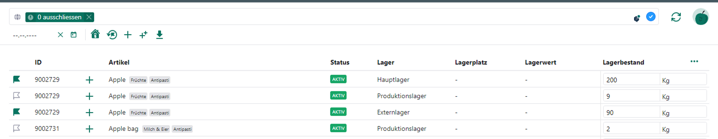This screenshot has height=139, width=718.
Task: Click the '0 ausschliessen' filter label
Action: click(x=59, y=17)
